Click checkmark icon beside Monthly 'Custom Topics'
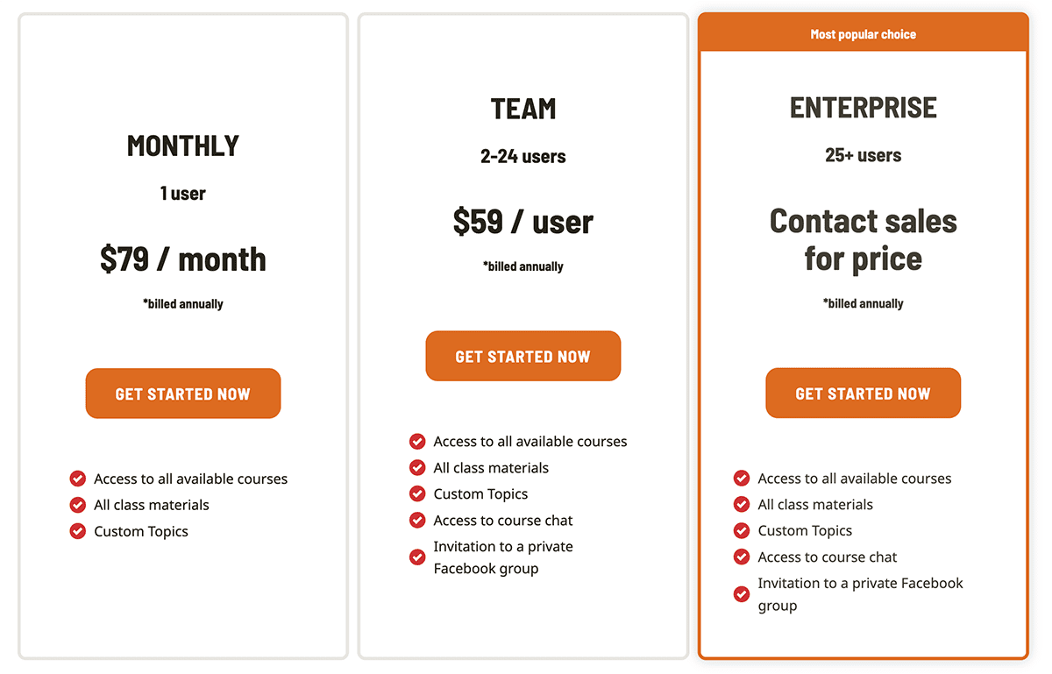Screen dimensions: 1052x674 coord(78,531)
